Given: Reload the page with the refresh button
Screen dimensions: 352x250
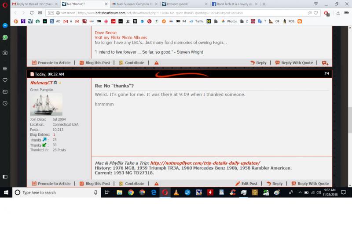Looking at the screenshot, I should (x=32, y=13).
